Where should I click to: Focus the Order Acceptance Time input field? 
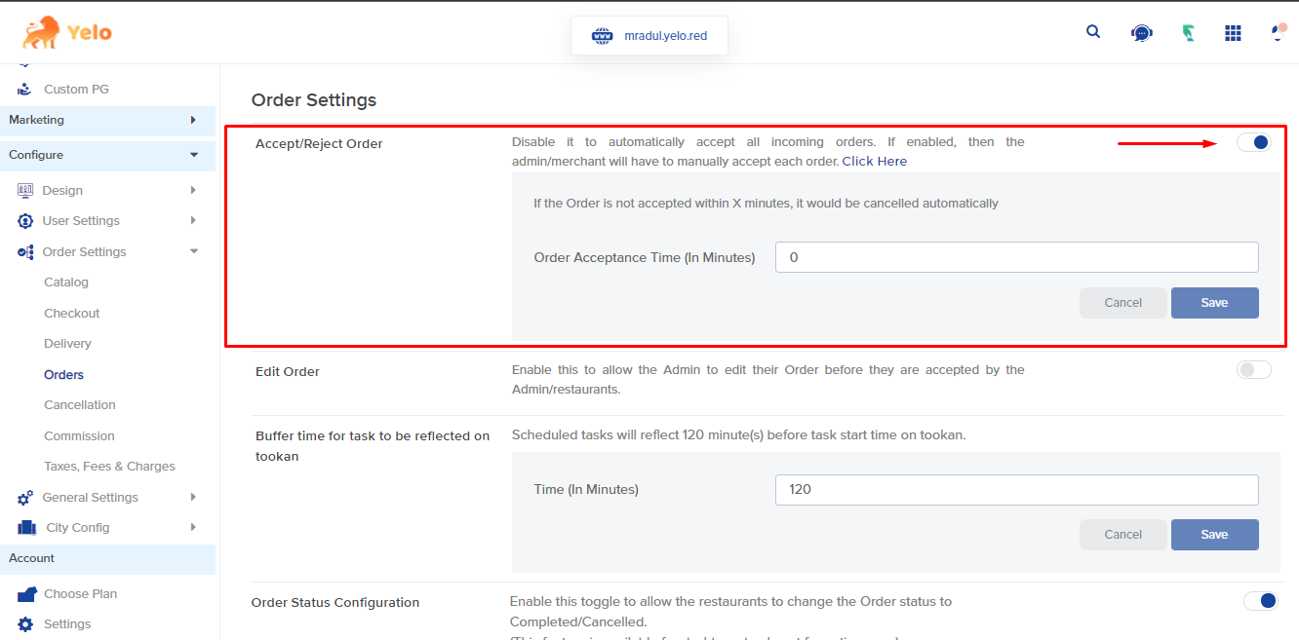pos(1016,258)
